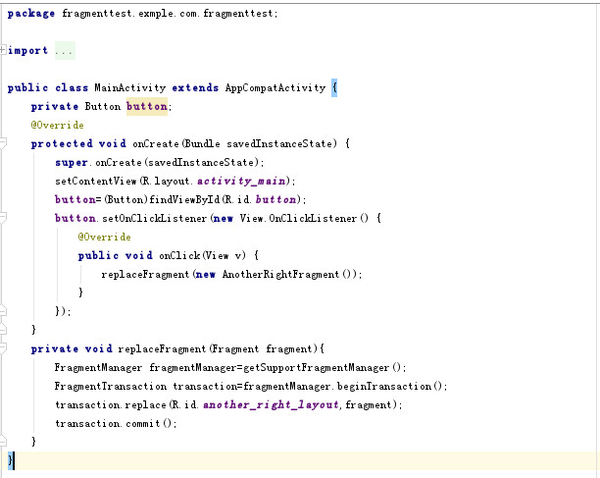Click the activity_main layout reference

click(x=241, y=181)
